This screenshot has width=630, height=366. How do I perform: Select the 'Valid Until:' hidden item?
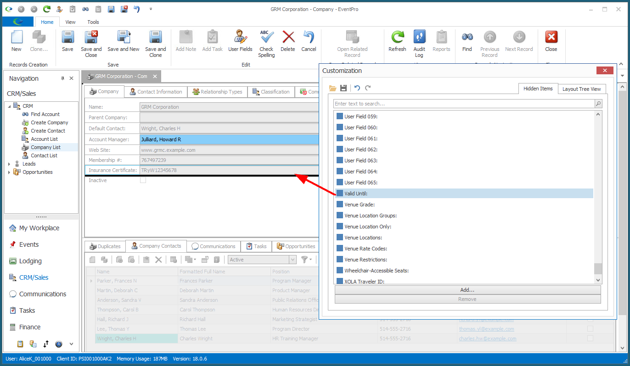[464, 194]
